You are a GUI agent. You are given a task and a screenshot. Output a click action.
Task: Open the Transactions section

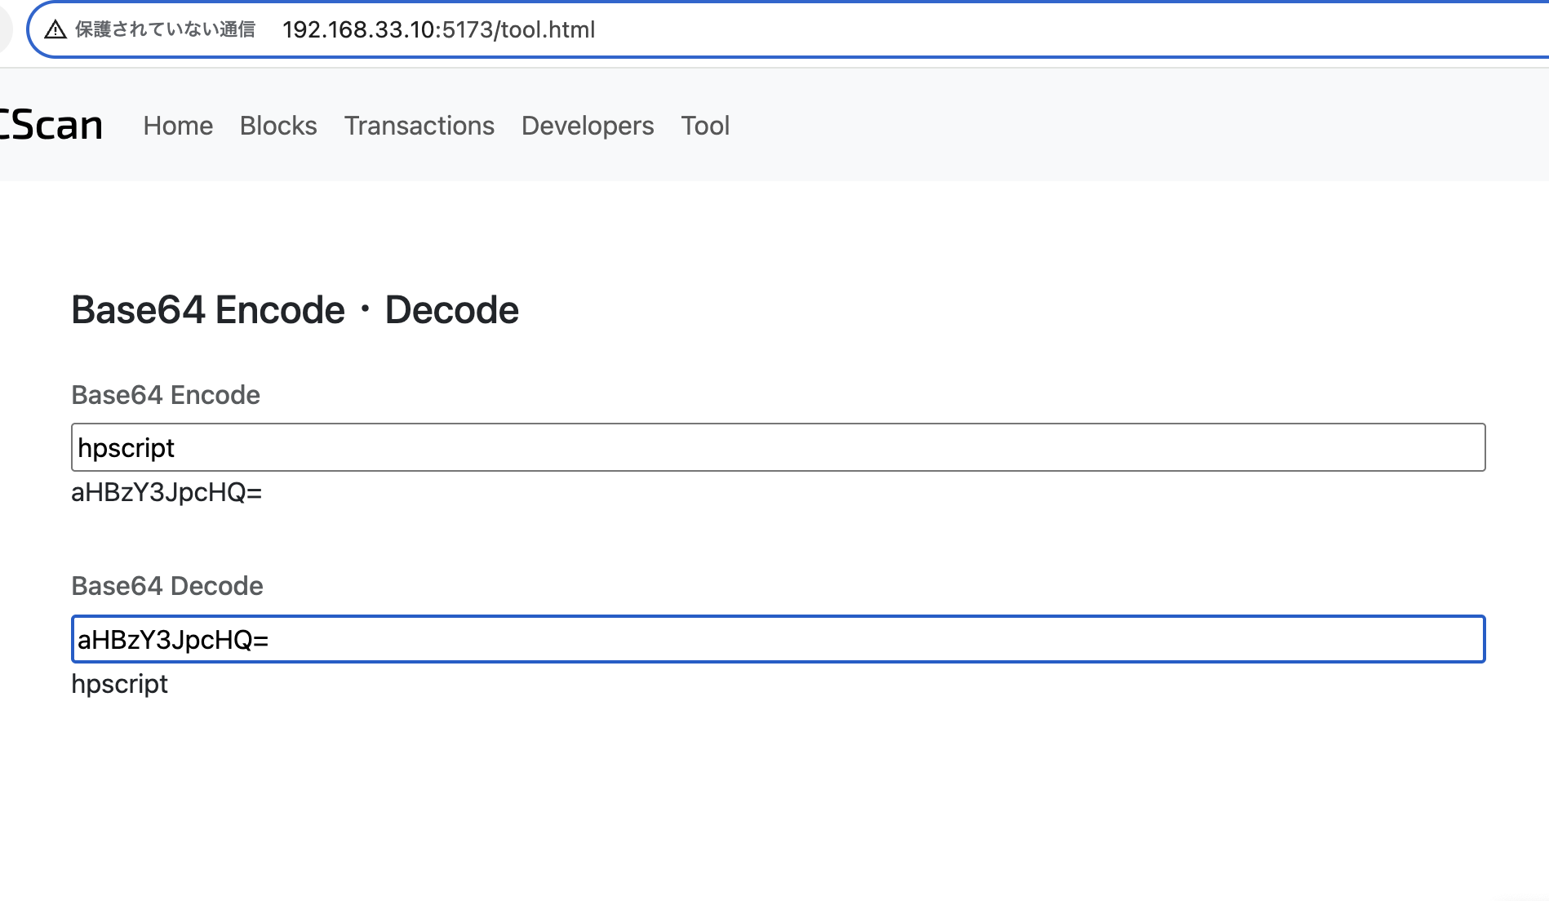tap(419, 126)
